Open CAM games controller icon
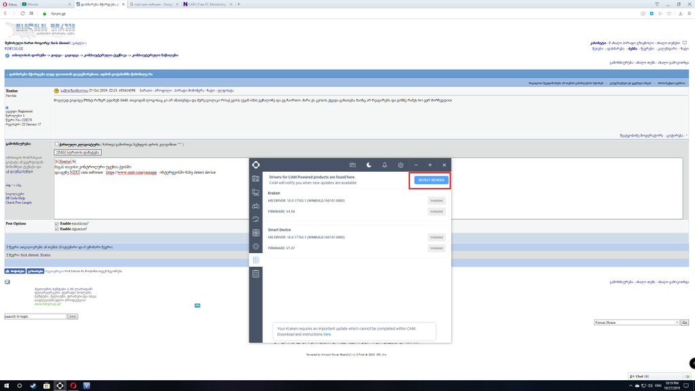695x391 pixels. 256,206
